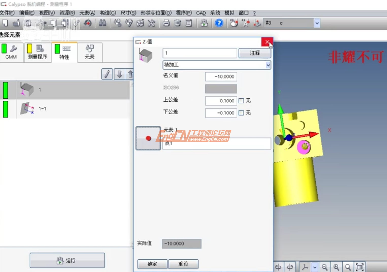Viewport: 387px width, 272px height.
Task: Click the scissors cut icon in the toolbar
Action: click(x=152, y=23)
